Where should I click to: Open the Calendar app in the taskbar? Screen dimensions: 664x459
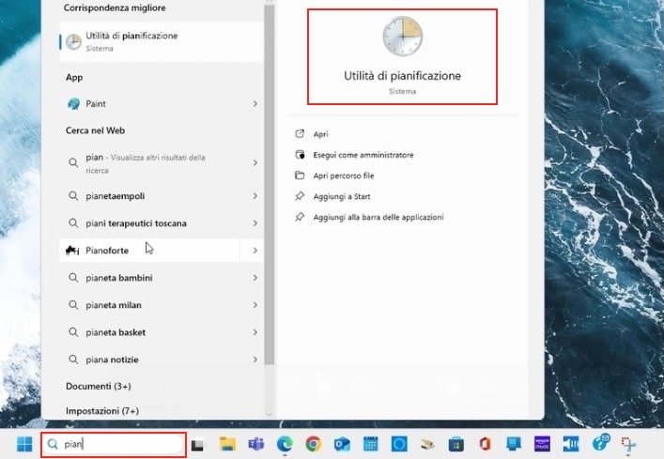(371, 444)
